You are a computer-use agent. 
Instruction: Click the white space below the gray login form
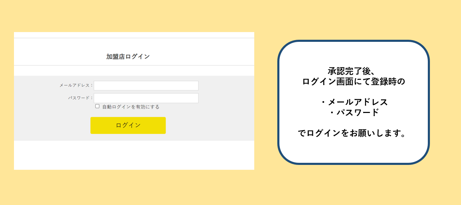[x=134, y=155]
